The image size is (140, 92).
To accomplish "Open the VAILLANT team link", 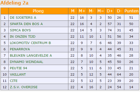I will [18, 75].
